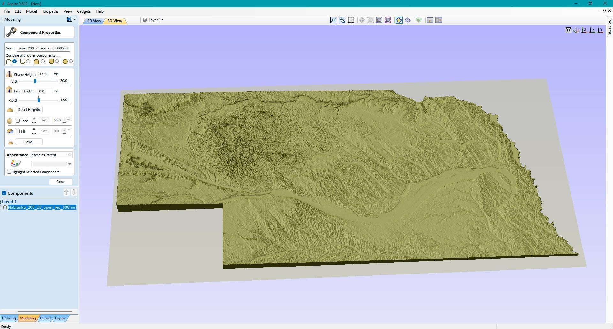Click the Modeling panel auto-hide icon
Image resolution: width=613 pixels, height=329 pixels.
coord(69,19)
